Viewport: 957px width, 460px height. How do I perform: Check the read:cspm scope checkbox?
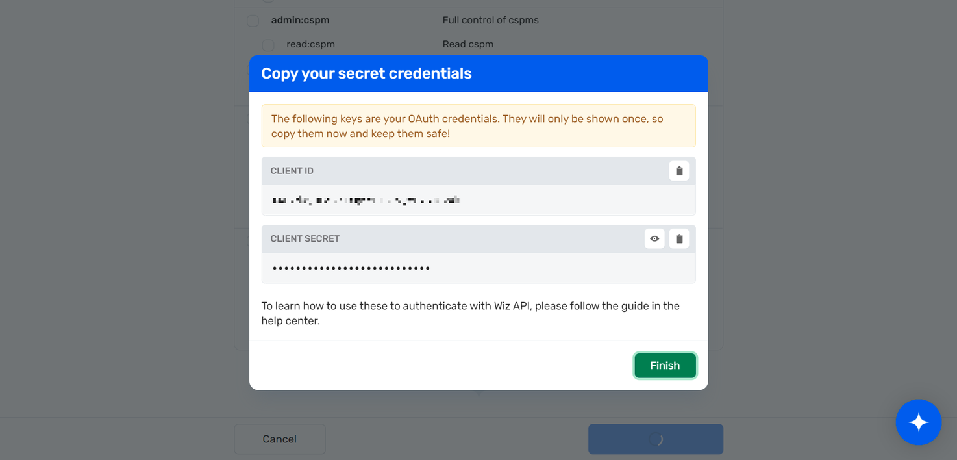tap(268, 45)
